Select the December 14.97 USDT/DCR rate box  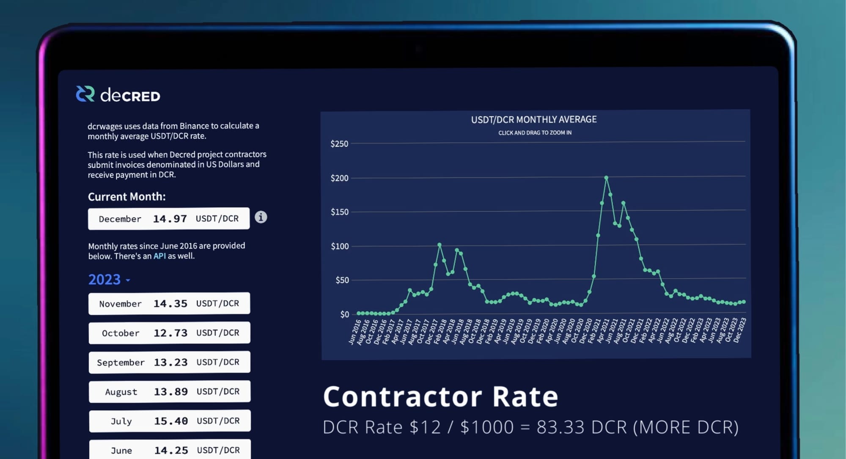tap(169, 219)
